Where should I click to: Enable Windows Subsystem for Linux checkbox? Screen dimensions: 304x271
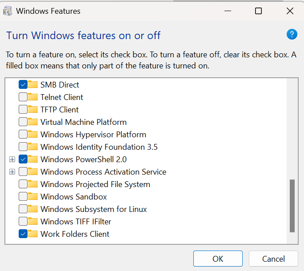23,209
